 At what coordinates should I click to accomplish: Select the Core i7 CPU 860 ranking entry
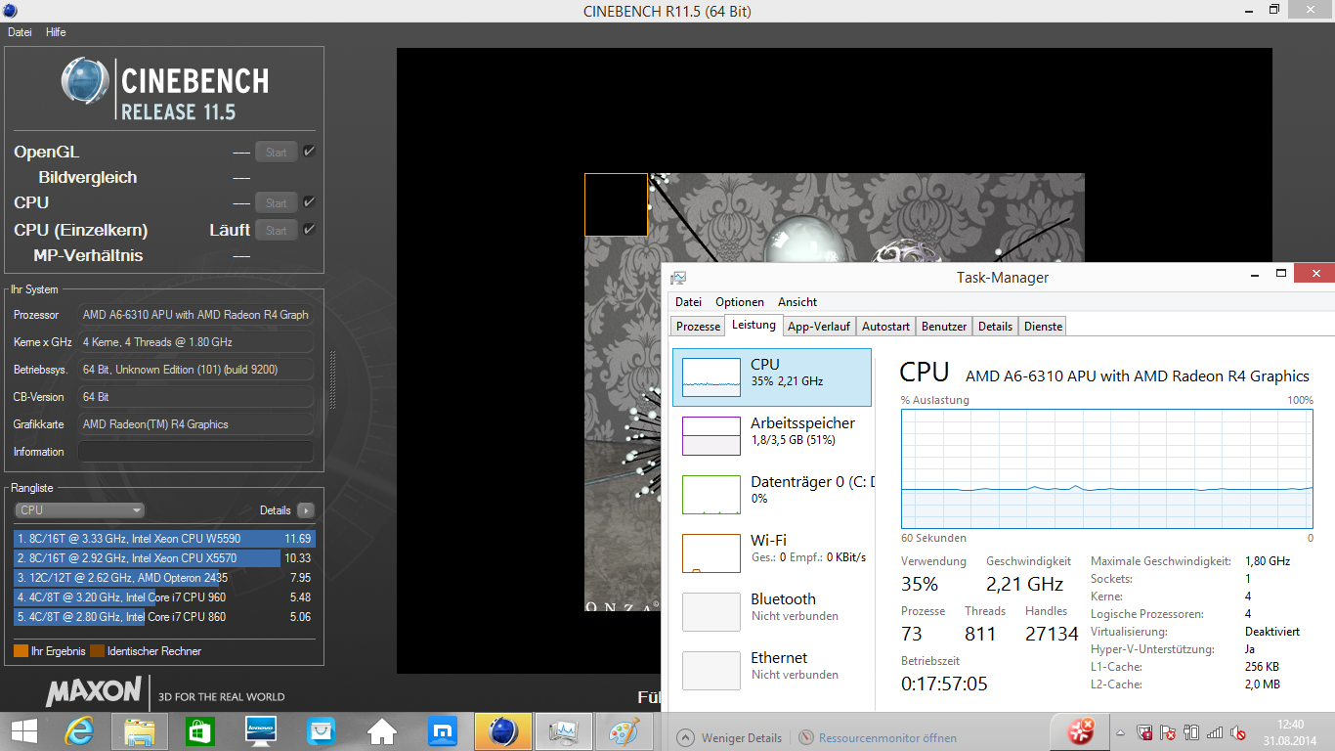(164, 617)
